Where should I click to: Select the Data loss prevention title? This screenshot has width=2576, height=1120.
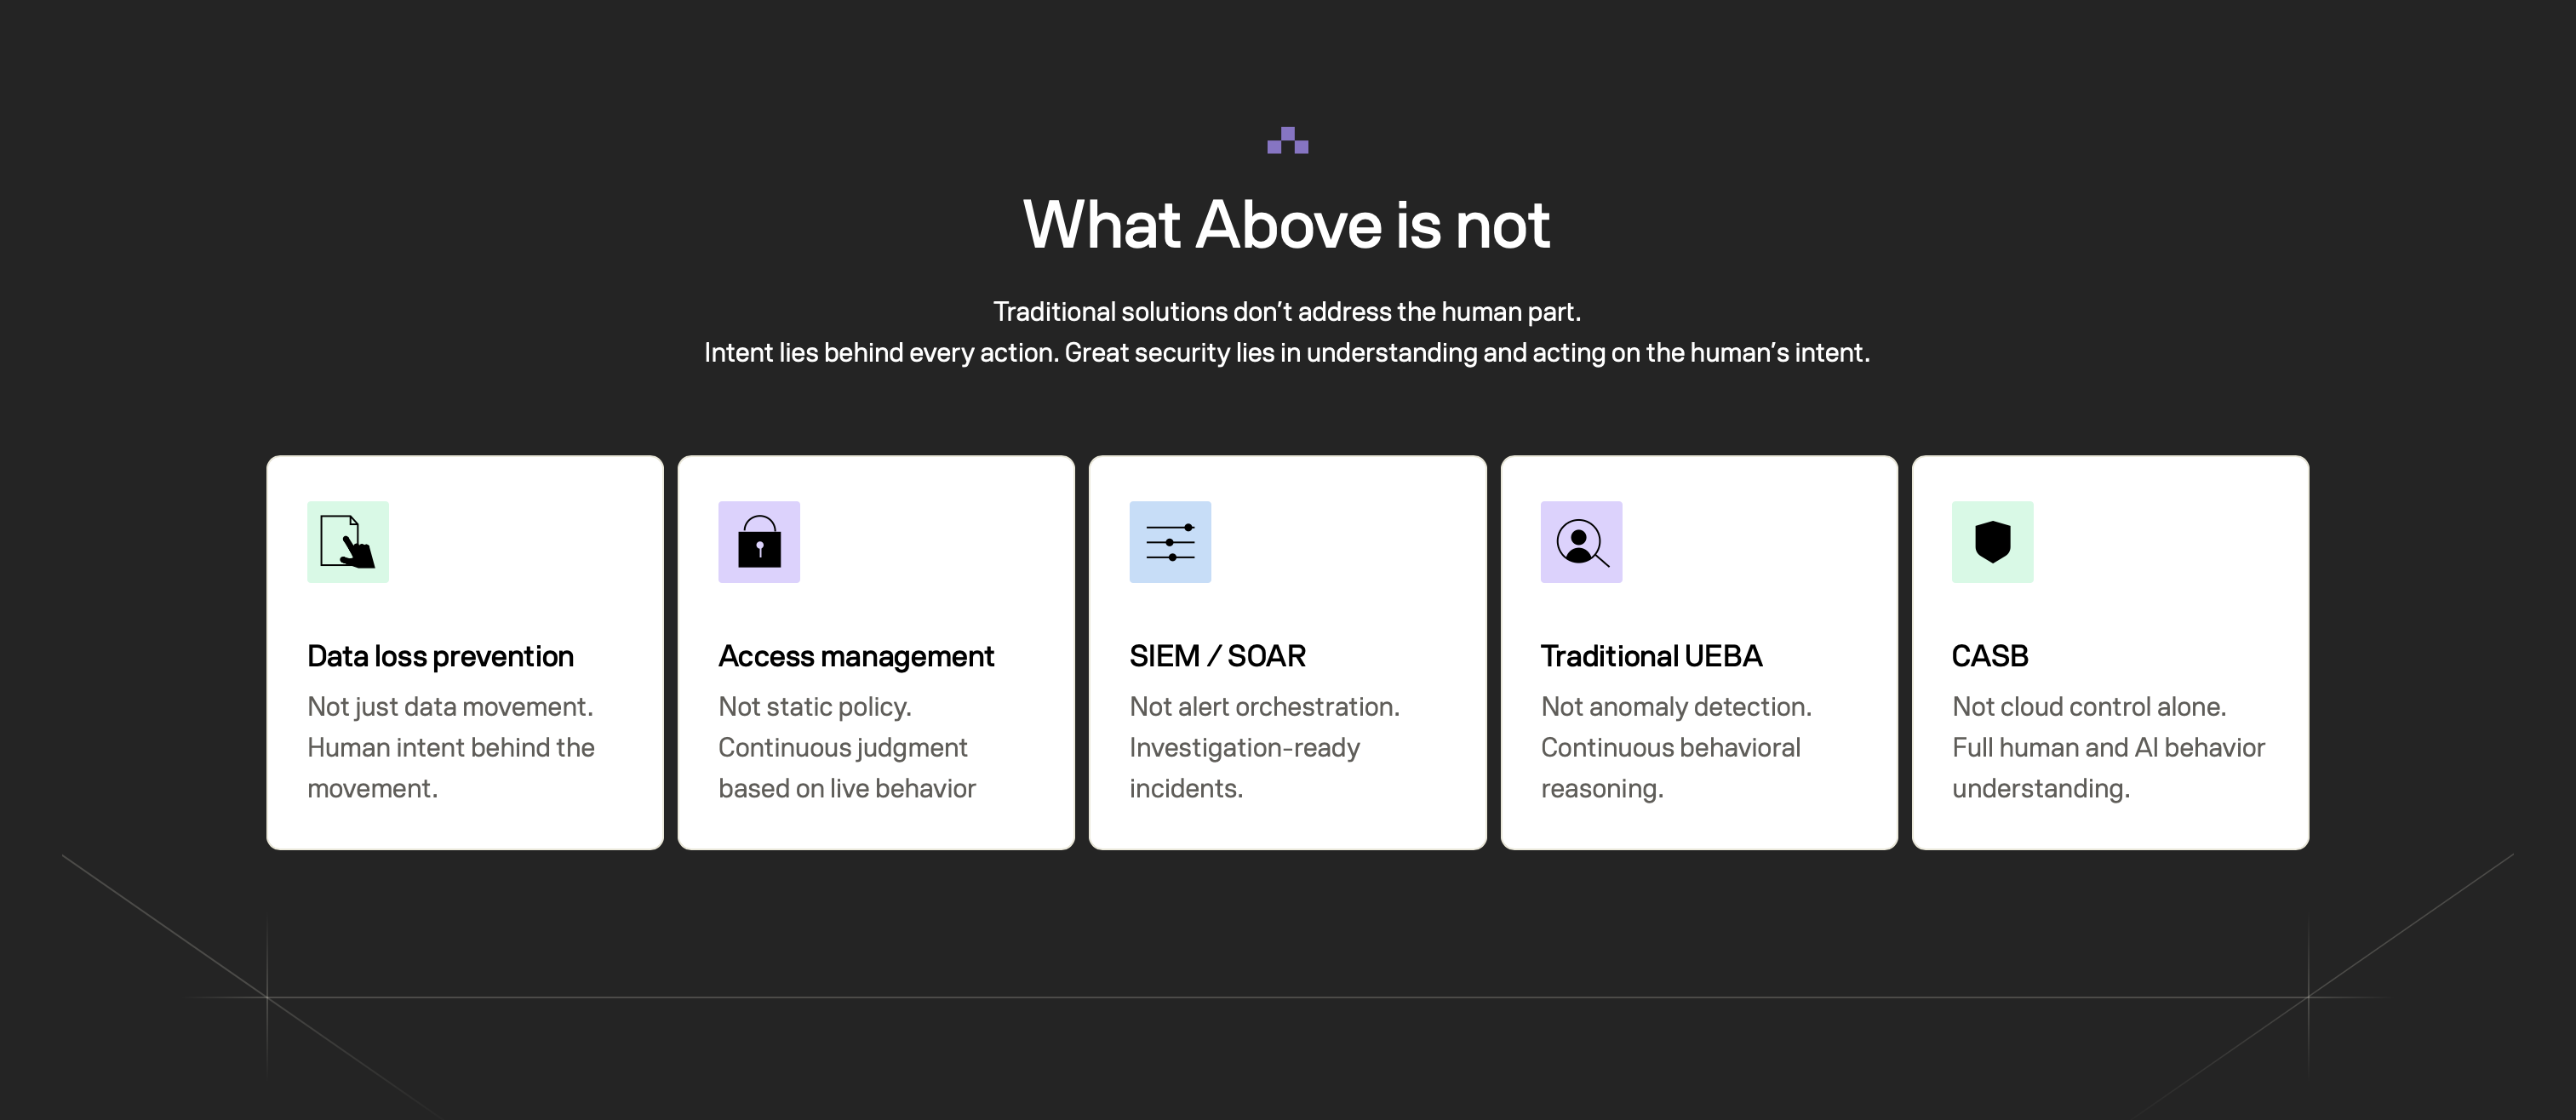coord(440,656)
